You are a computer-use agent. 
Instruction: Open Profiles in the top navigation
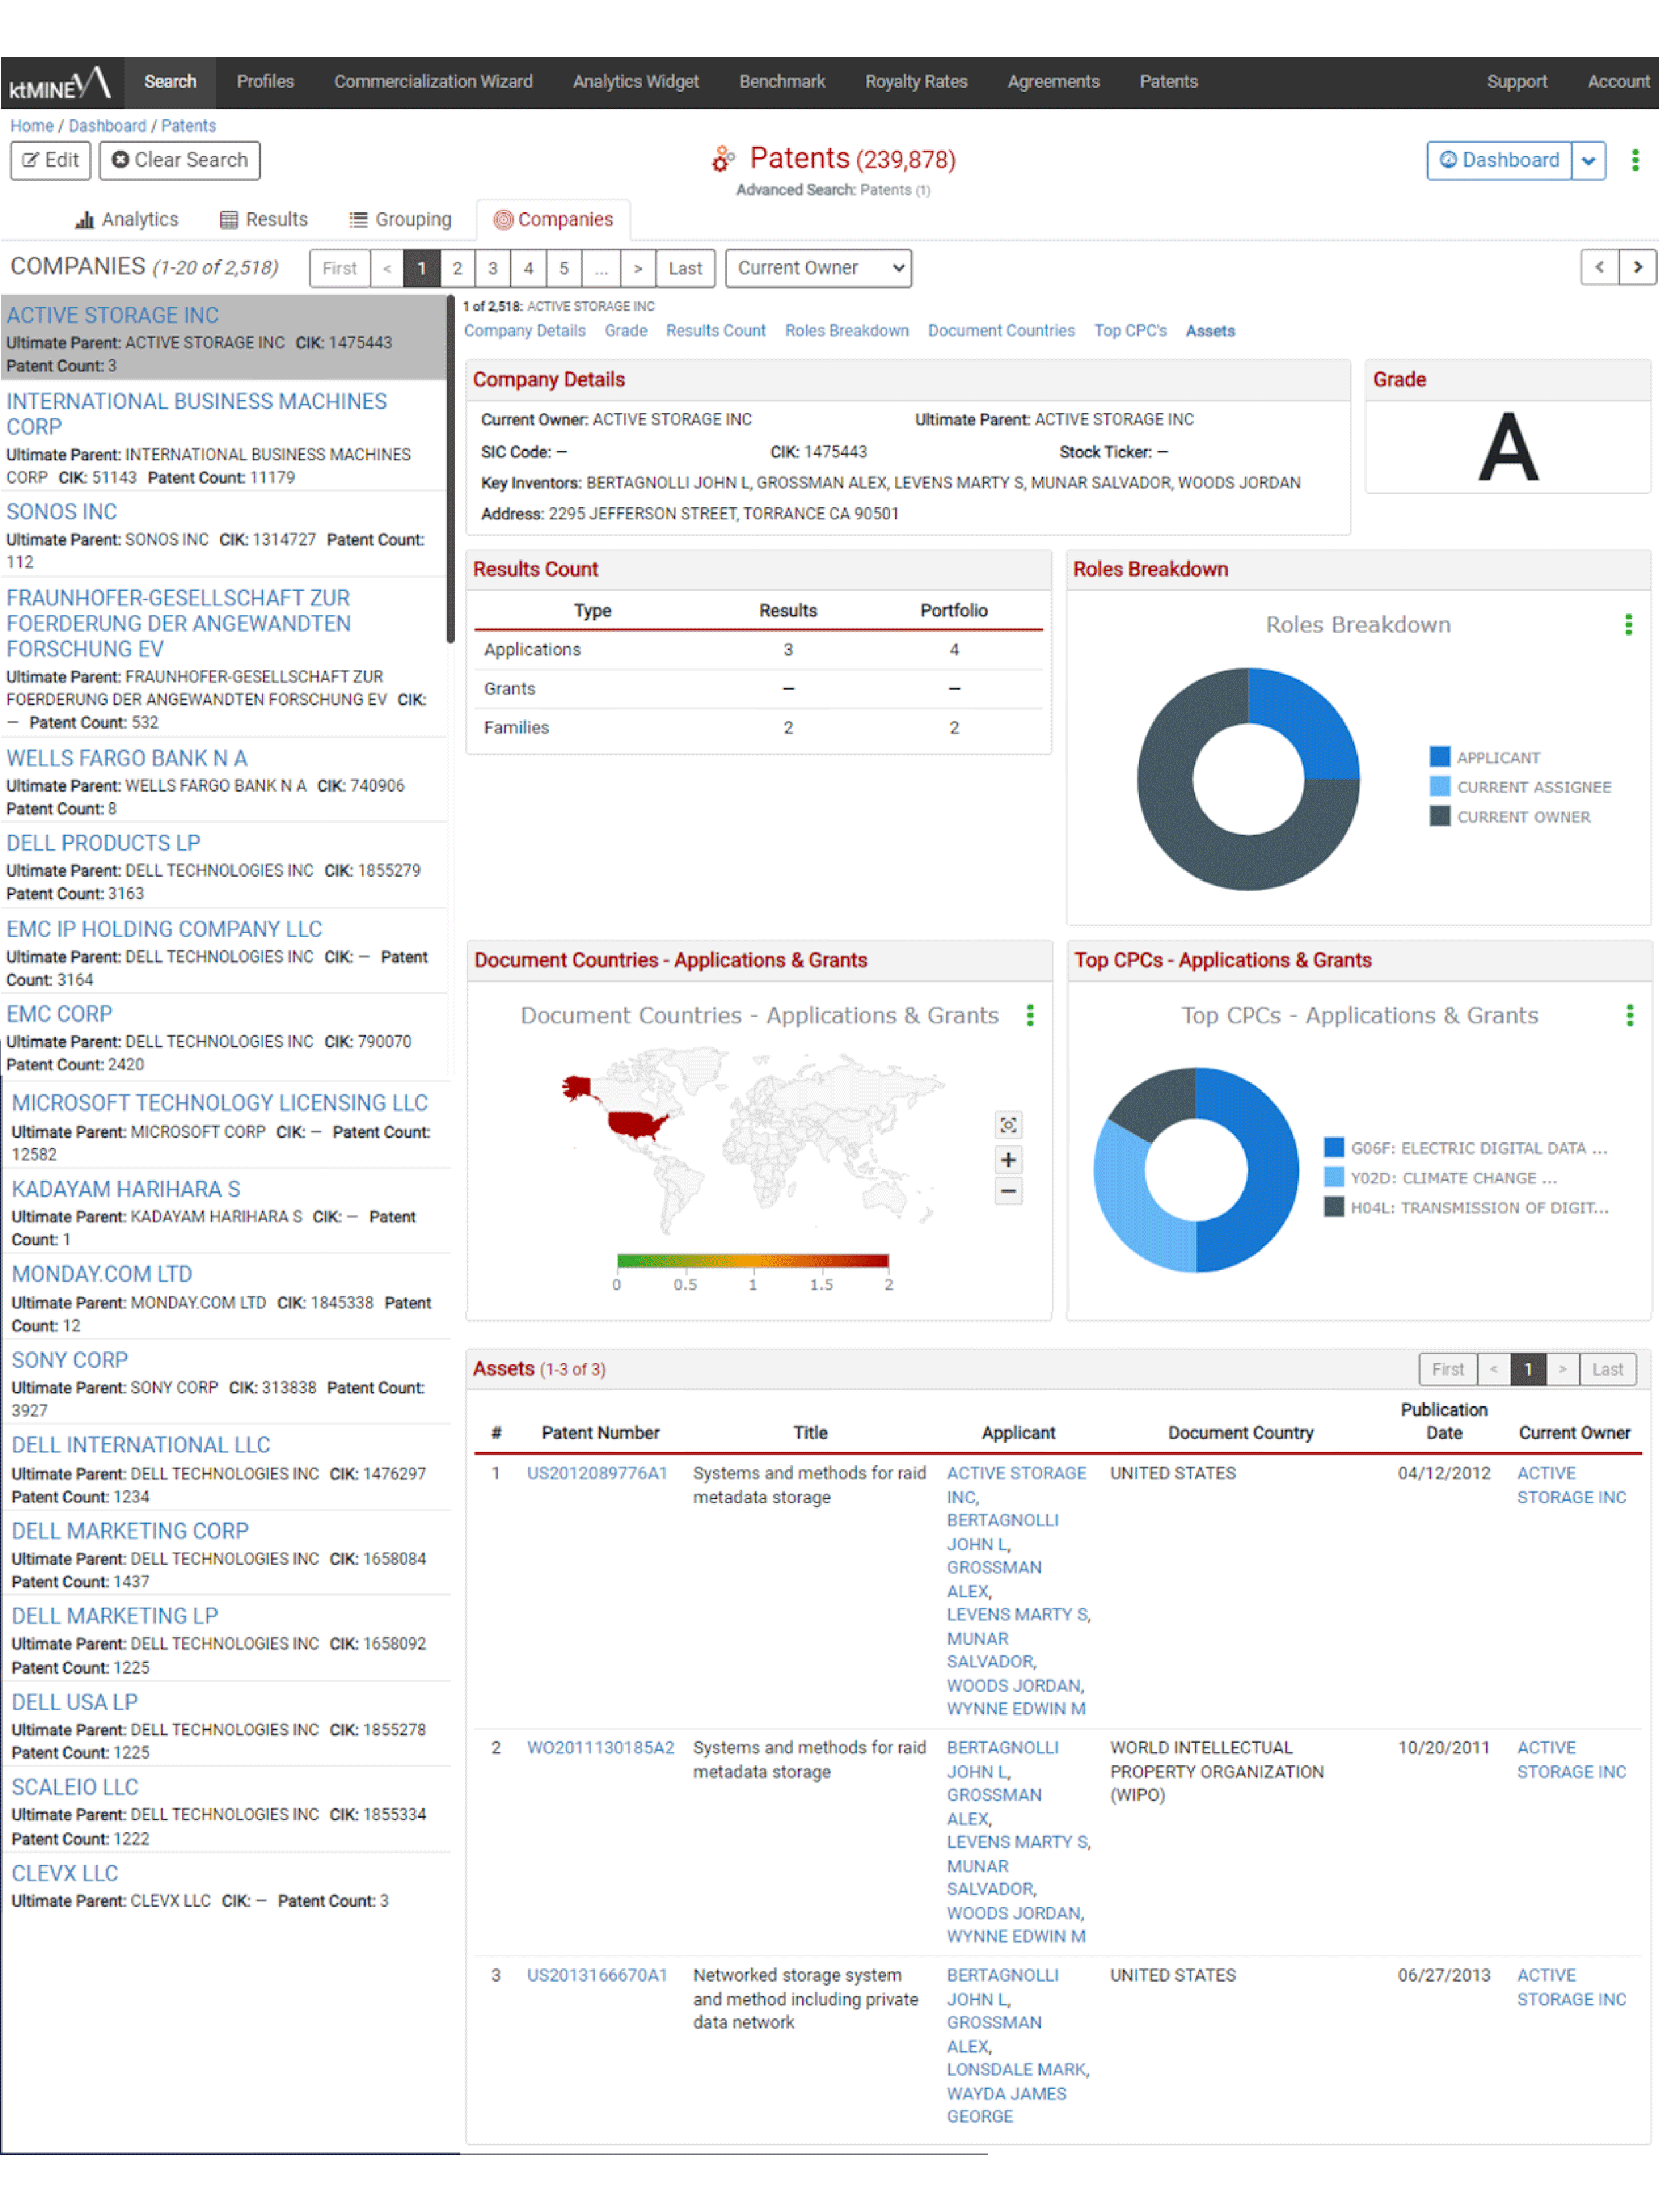(265, 82)
